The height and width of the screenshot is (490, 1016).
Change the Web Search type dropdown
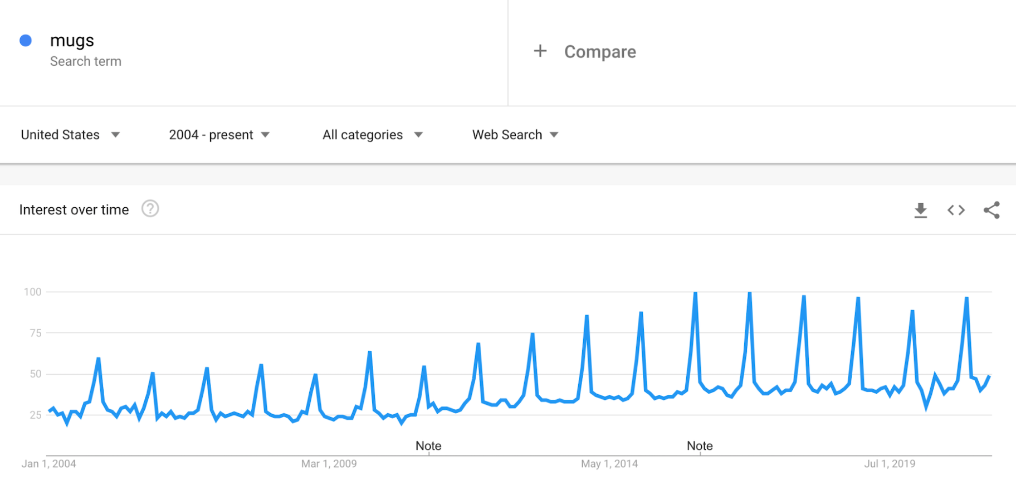(x=515, y=135)
